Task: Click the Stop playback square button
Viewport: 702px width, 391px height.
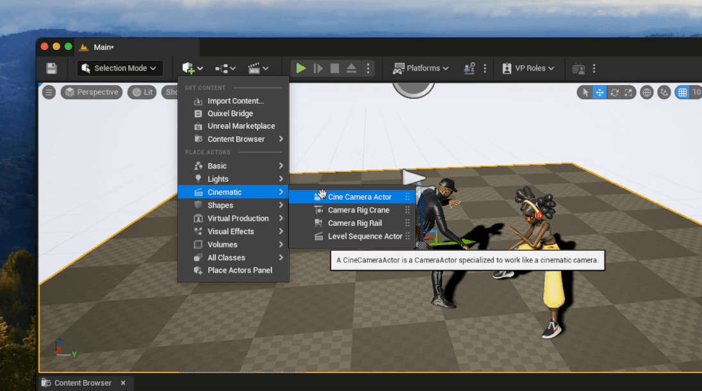Action: pyautogui.click(x=335, y=68)
